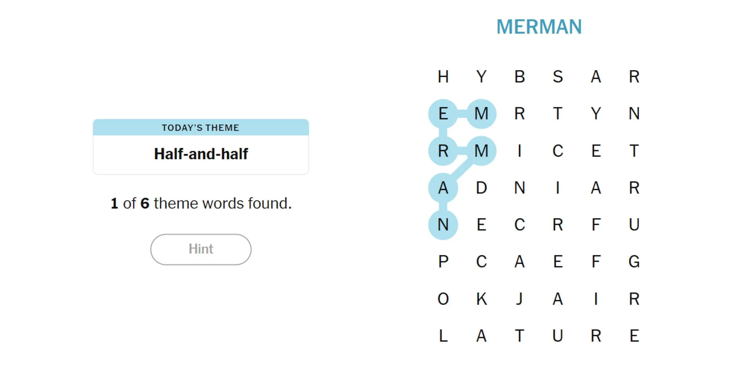Click the letter D tile

481,188
